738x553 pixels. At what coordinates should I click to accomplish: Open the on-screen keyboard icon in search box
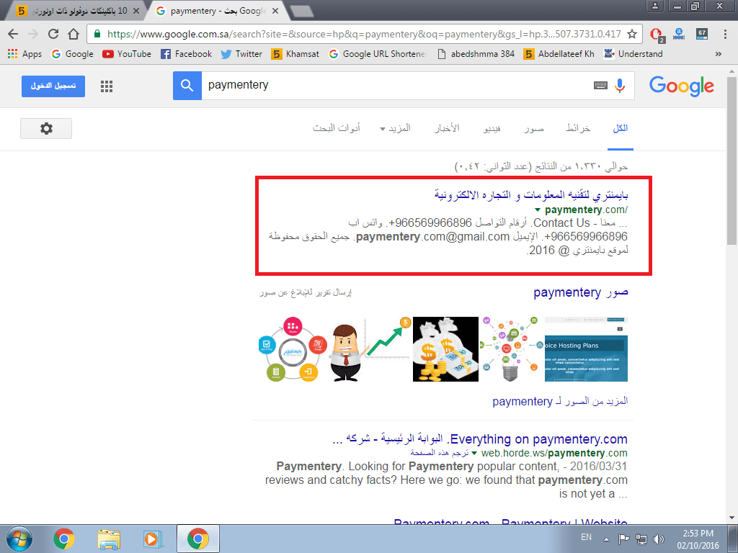600,86
